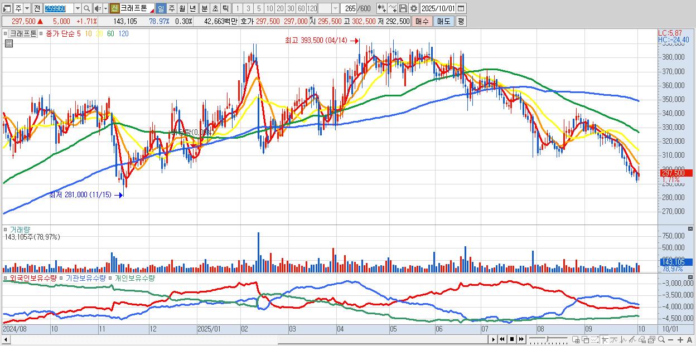Viewport: 696px width, 346px height.
Task: Click the replay speed slider thumb
Action: (547, 339)
